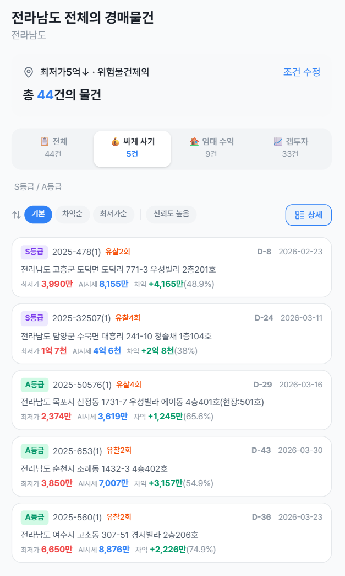The height and width of the screenshot is (576, 345).
Task: Sort listings by 최저가순
Action: pyautogui.click(x=113, y=214)
